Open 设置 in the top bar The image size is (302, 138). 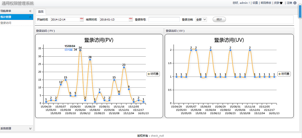tap(255, 3)
